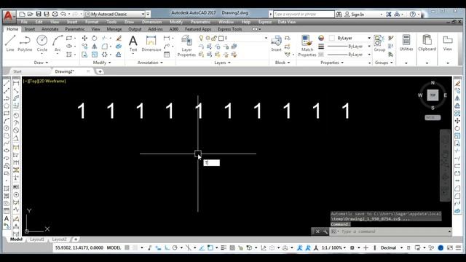Open the Utilities panel
The width and height of the screenshot is (466, 262).
tap(406, 43)
